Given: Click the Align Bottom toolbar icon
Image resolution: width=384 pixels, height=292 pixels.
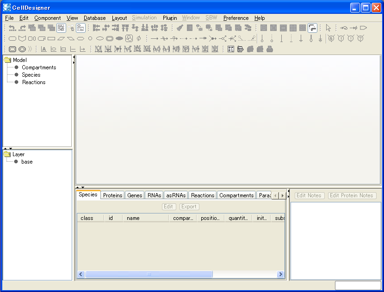Looking at the screenshot, I should [145, 28].
